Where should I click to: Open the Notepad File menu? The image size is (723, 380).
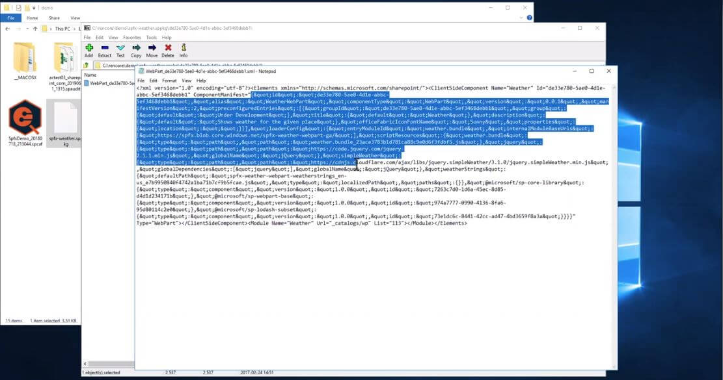tap(141, 81)
